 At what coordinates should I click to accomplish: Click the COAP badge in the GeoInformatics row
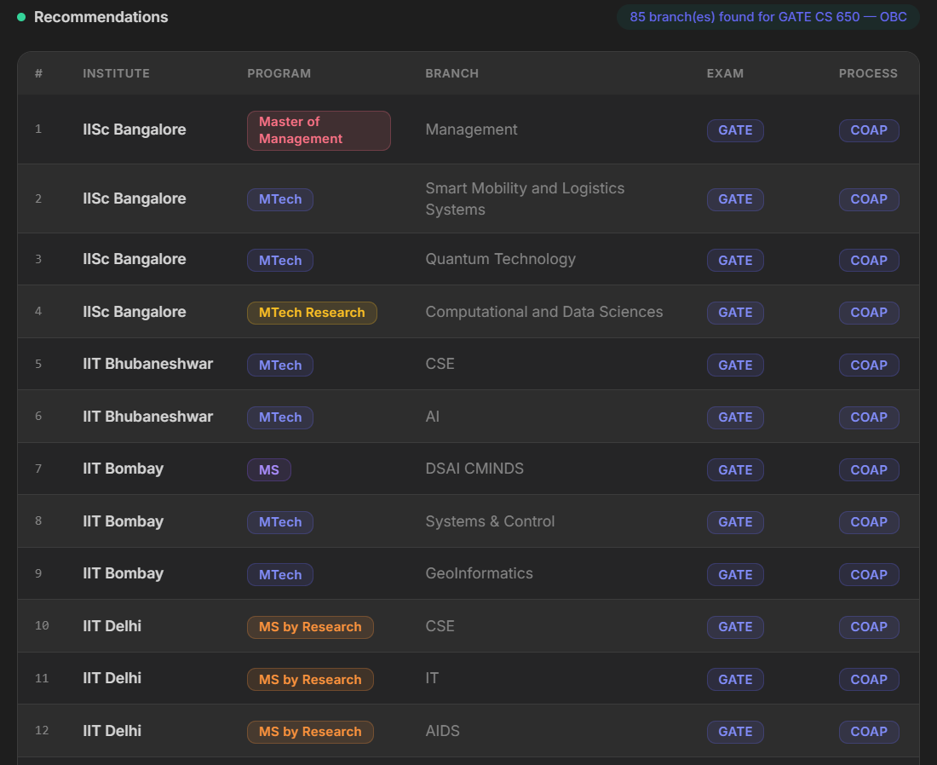point(869,574)
